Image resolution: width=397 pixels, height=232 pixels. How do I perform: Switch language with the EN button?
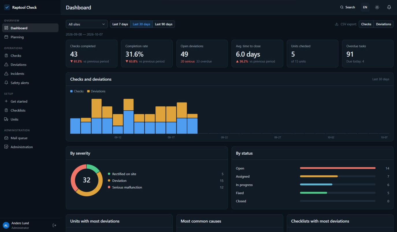365,7
